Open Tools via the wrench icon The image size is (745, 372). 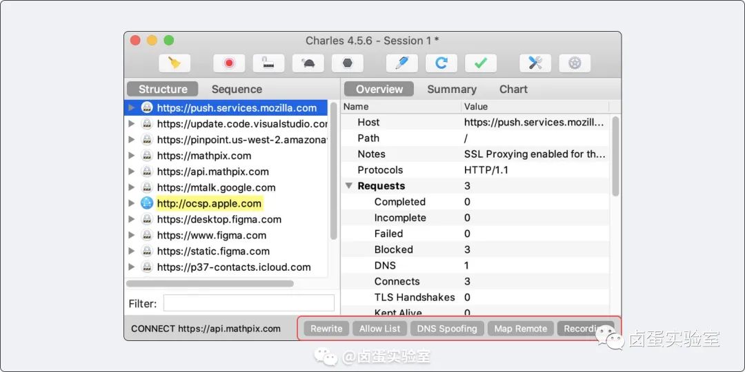(535, 63)
